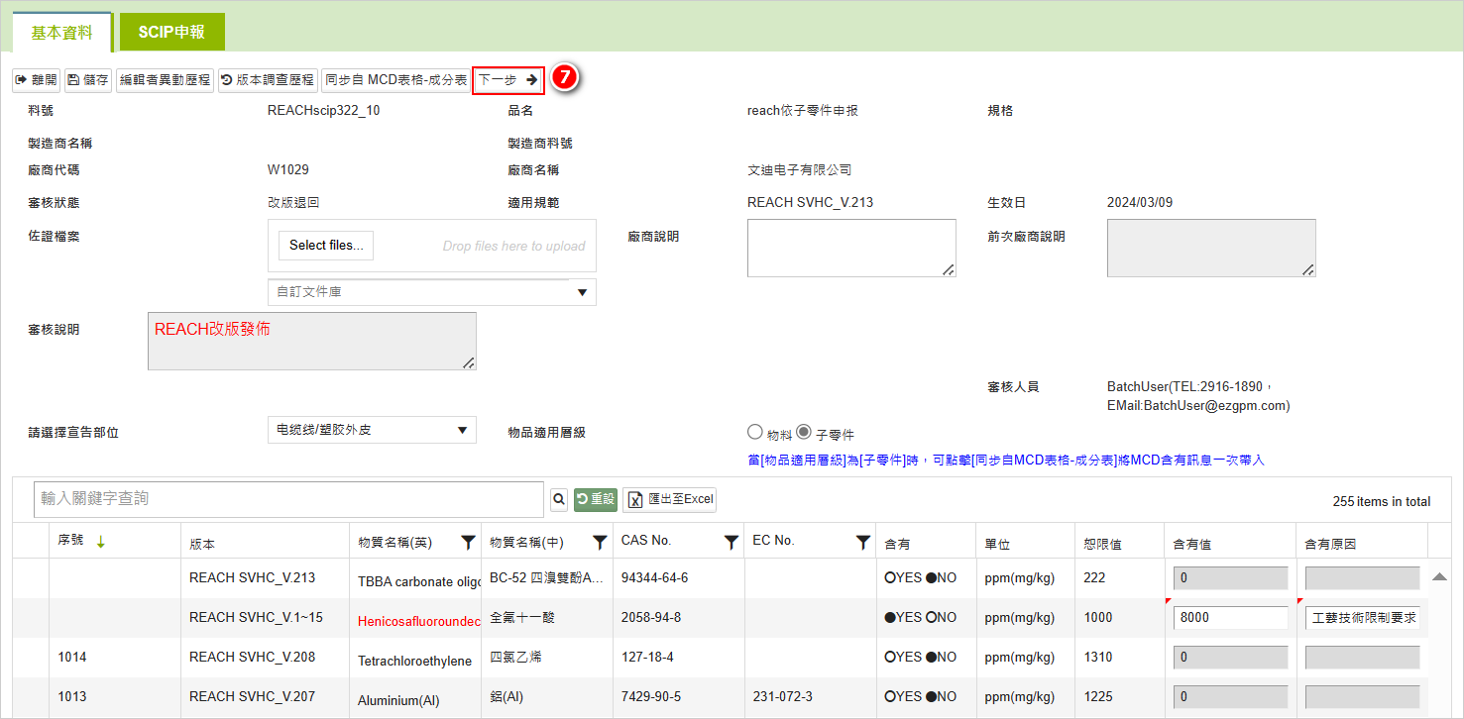
Task: Click 含有原因 field 工藝技術限制要求
Action: pyautogui.click(x=1362, y=618)
